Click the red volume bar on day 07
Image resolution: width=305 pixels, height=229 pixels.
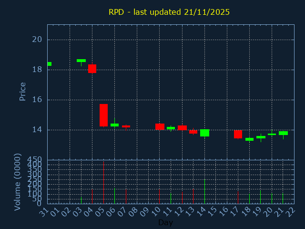(x=126, y=197)
